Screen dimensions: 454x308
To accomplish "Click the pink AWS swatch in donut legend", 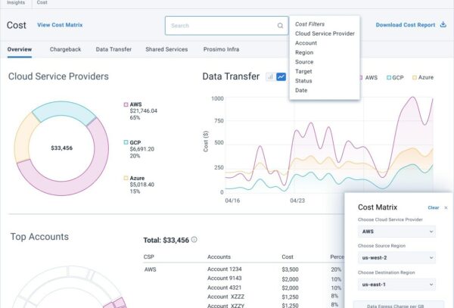I will 125,104.
